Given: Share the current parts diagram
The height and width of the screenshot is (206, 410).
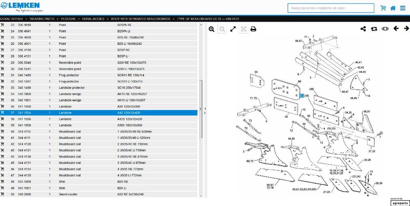Looking at the screenshot, I should click(363, 29).
